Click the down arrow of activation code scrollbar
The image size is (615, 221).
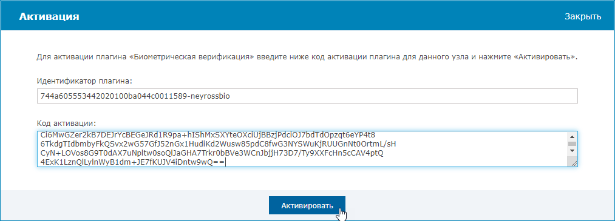pyautogui.click(x=571, y=151)
